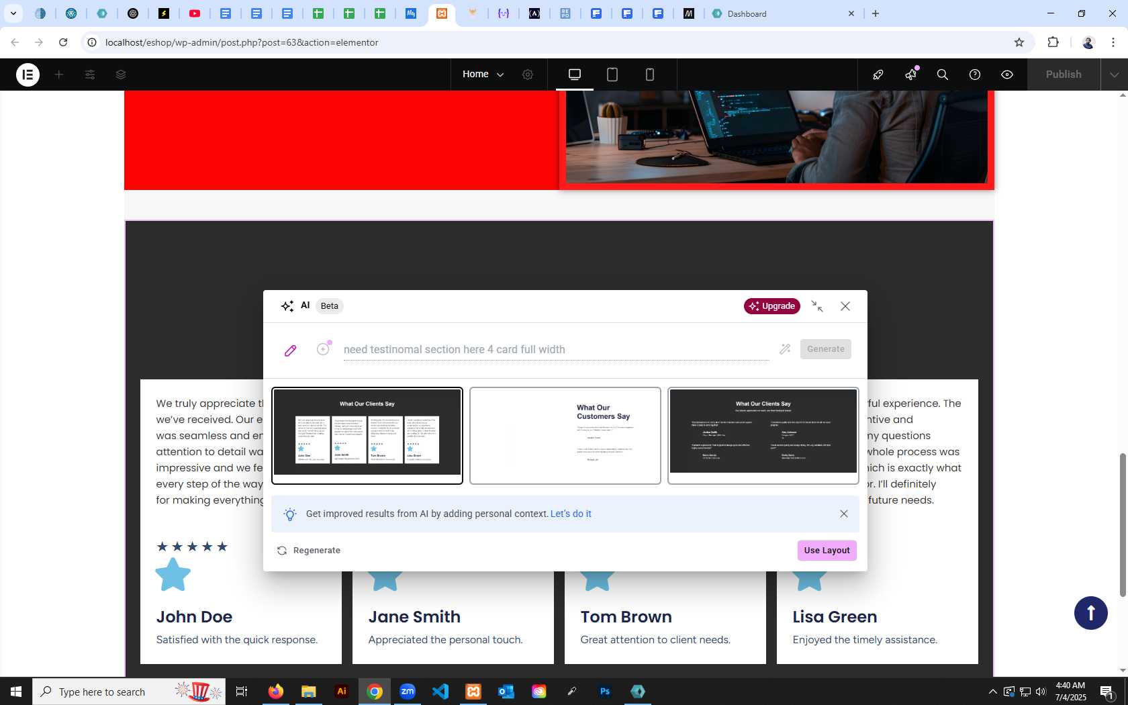Click the Tom Brown testimonial name
This screenshot has width=1128, height=705.
tap(626, 617)
